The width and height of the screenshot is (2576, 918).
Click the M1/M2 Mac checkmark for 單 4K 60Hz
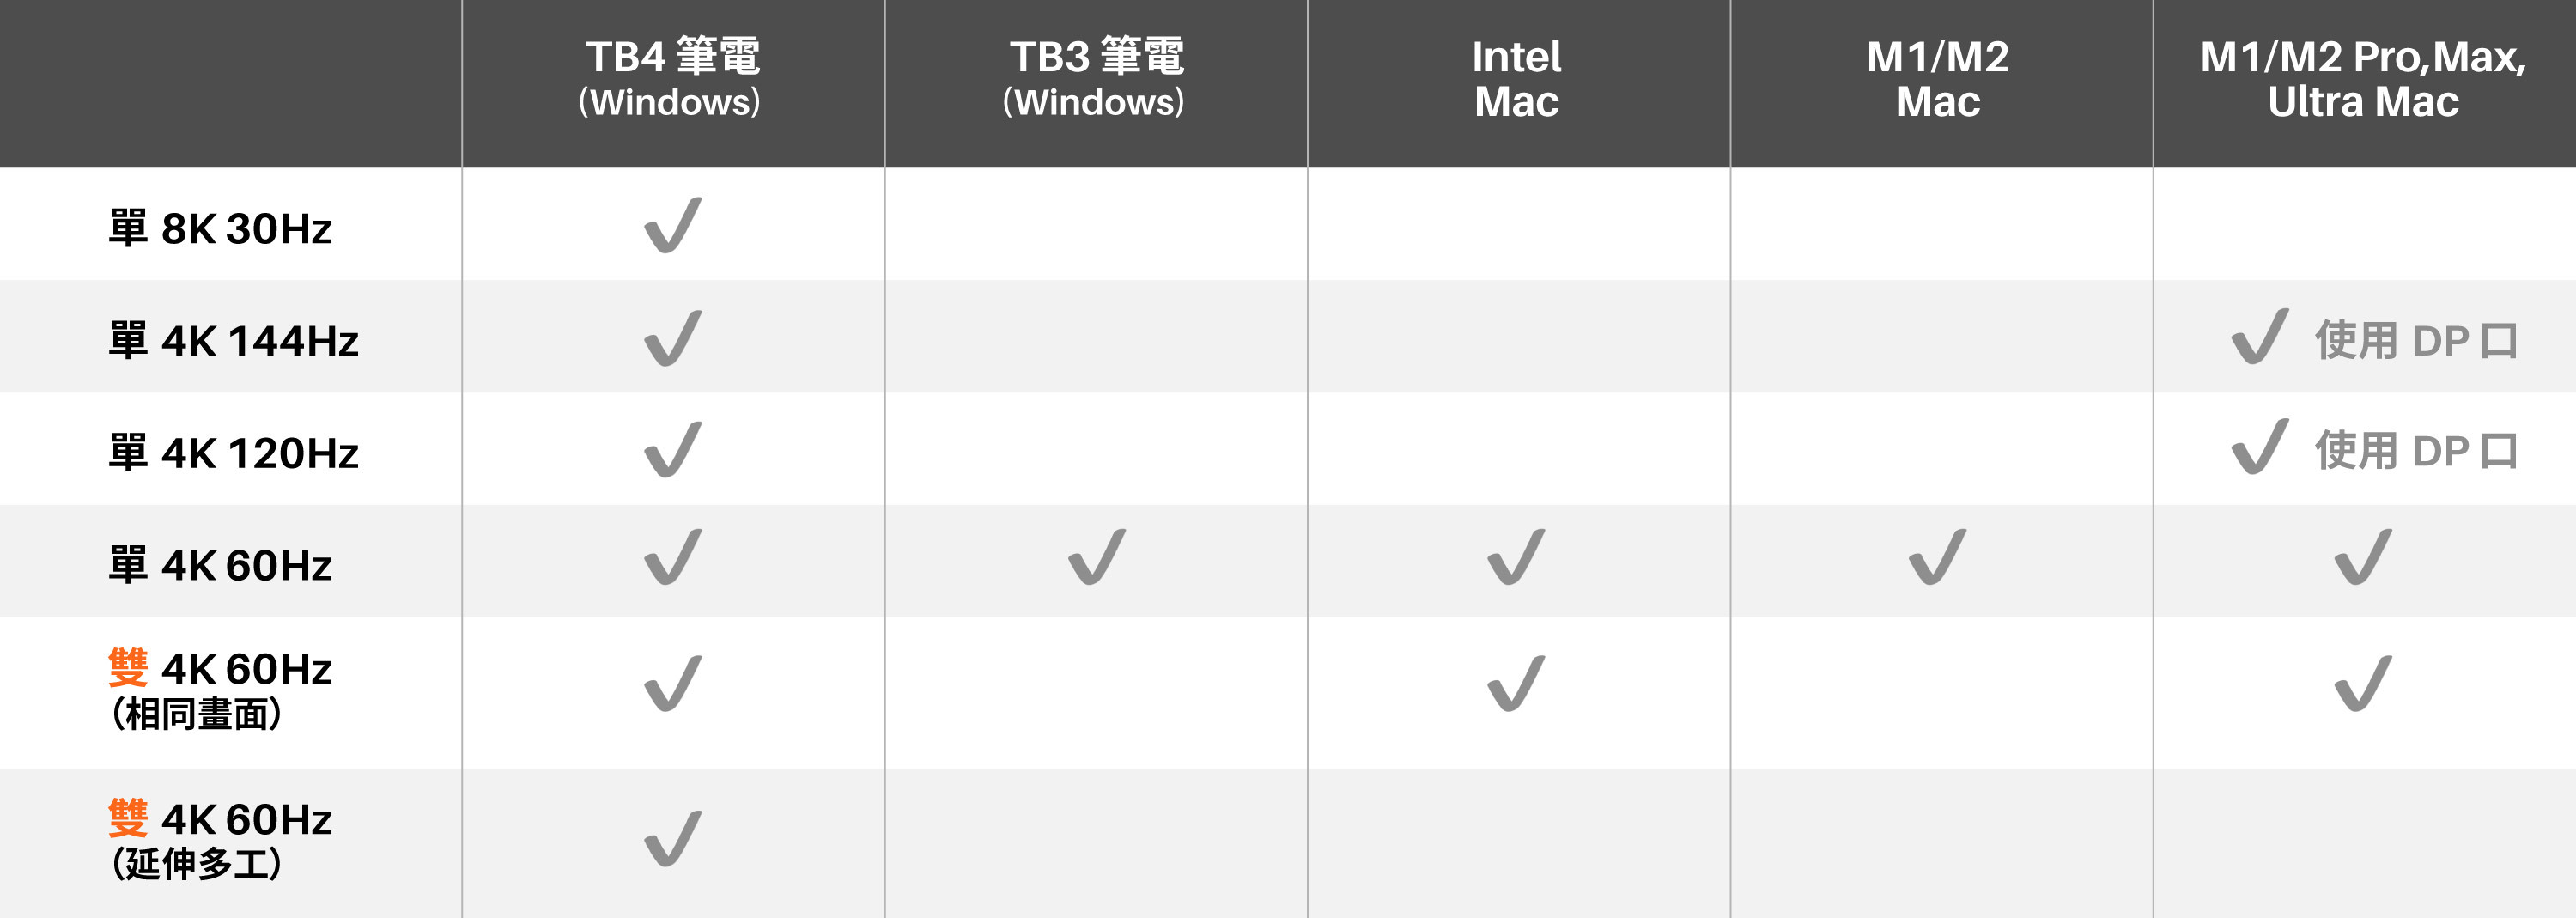(x=1937, y=558)
